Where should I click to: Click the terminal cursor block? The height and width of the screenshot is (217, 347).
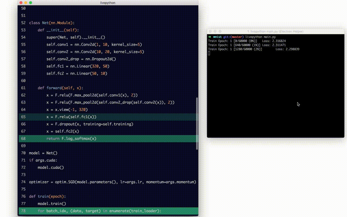pyautogui.click(x=209, y=53)
